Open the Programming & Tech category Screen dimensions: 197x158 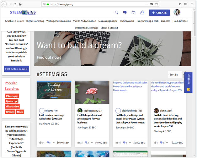click(148, 21)
